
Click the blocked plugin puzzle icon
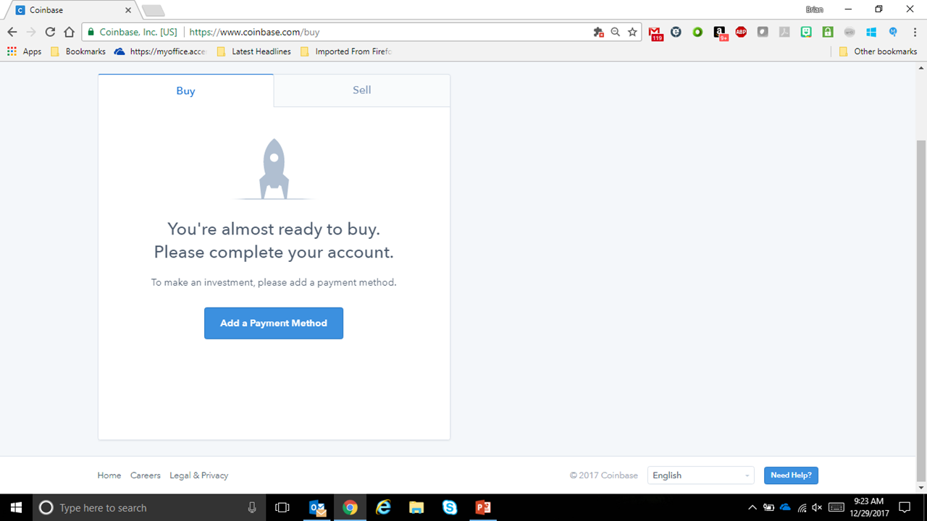pos(599,33)
